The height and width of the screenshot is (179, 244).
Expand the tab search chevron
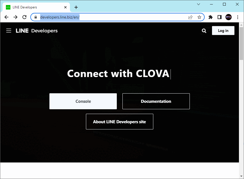[199, 4]
